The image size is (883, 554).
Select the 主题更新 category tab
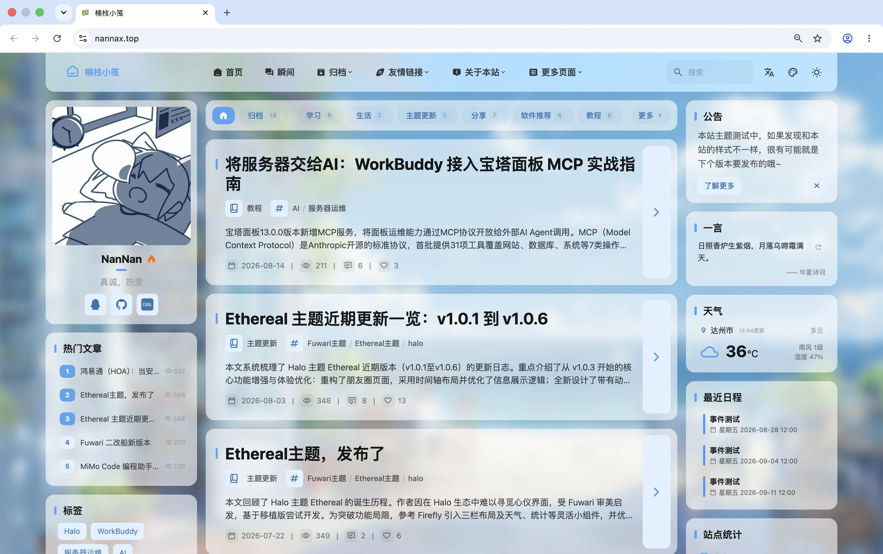(428, 116)
